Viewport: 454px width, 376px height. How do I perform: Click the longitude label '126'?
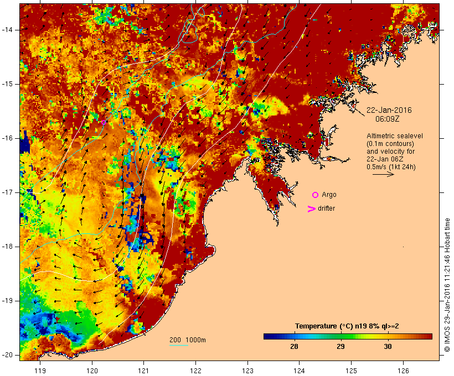(x=403, y=371)
